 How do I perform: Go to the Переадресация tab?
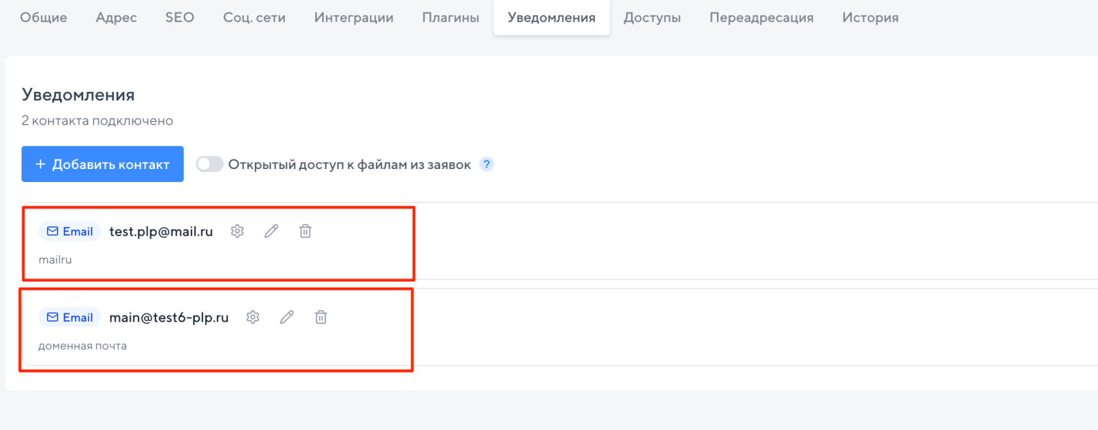(761, 18)
